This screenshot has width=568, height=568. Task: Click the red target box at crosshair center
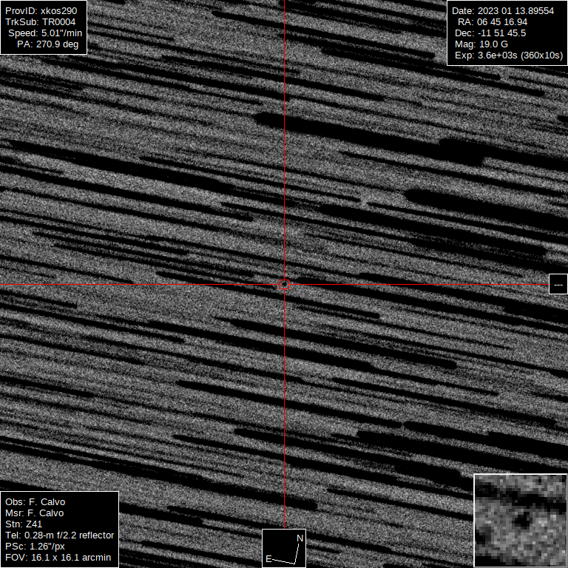click(284, 285)
